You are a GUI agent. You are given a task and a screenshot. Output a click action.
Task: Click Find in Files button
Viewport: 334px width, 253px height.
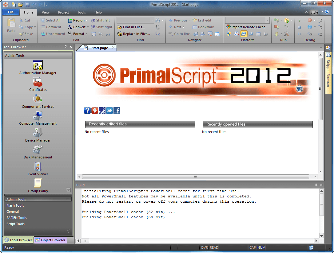(131, 27)
